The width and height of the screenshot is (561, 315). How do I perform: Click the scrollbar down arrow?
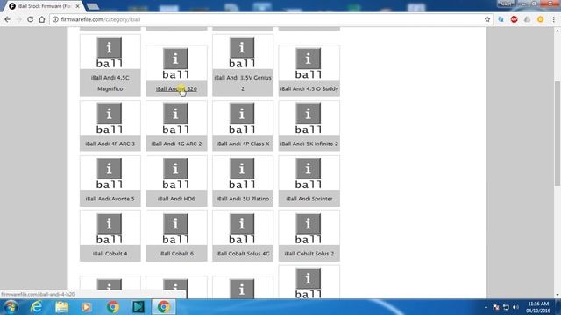557,295
